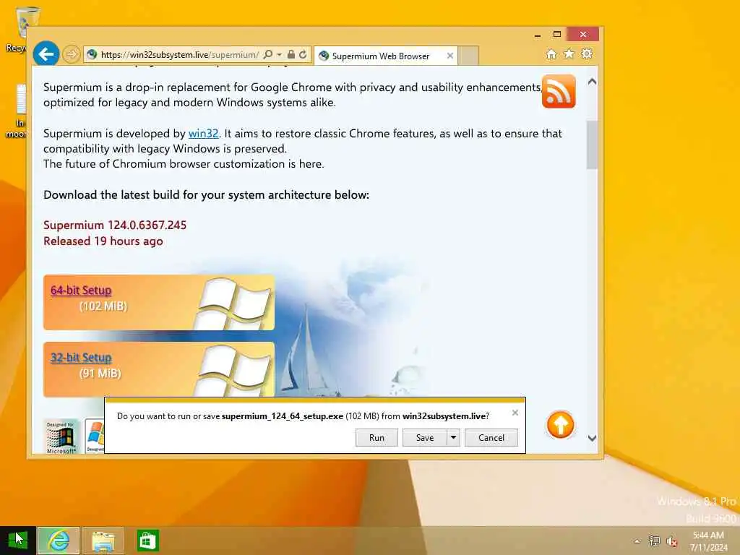Click the Supermium 124.0.6367.245 version text

(115, 225)
